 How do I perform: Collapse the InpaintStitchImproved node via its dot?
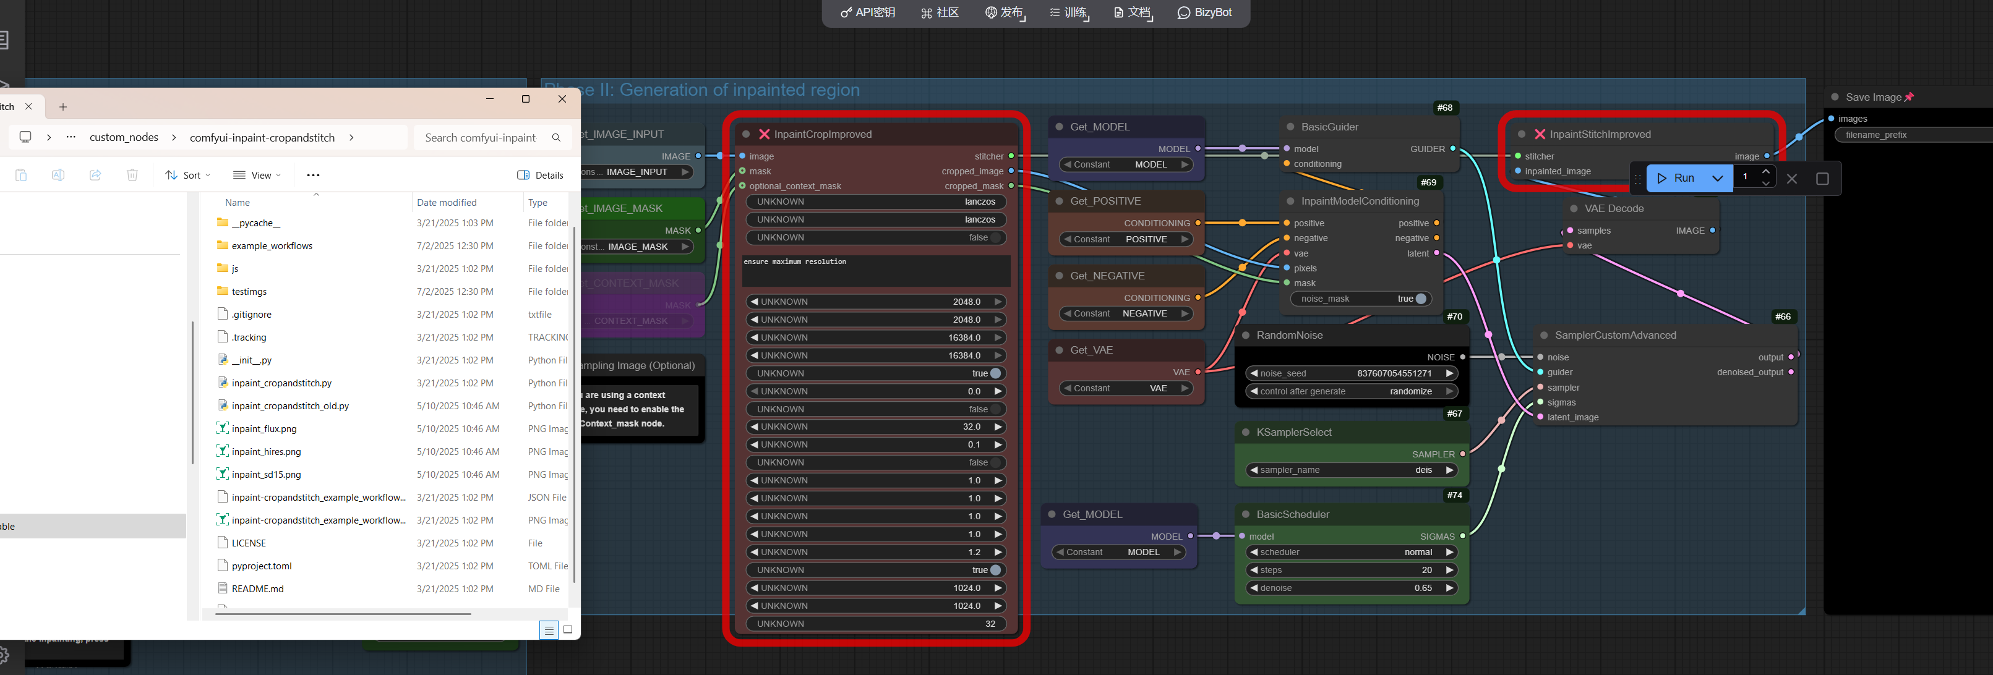tap(1521, 134)
